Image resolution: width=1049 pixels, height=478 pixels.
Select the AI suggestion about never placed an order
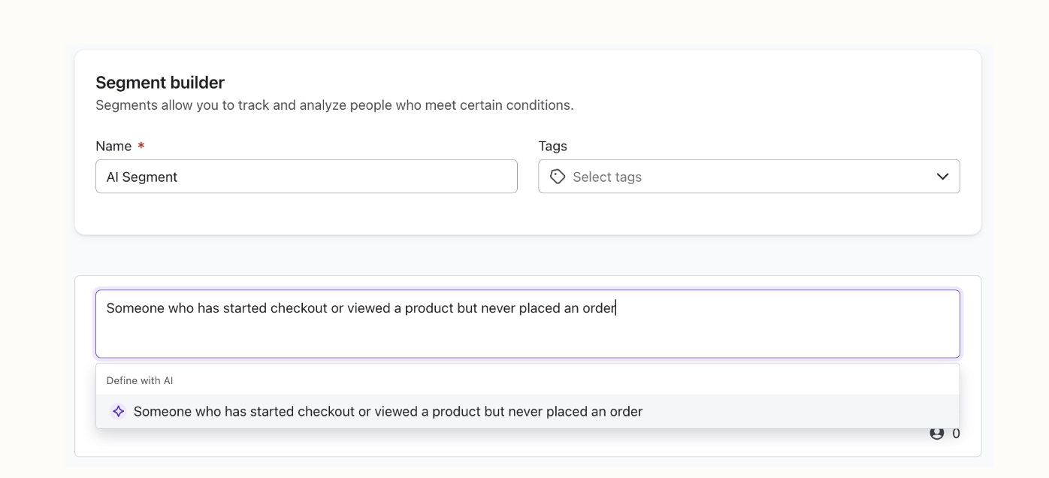point(388,412)
